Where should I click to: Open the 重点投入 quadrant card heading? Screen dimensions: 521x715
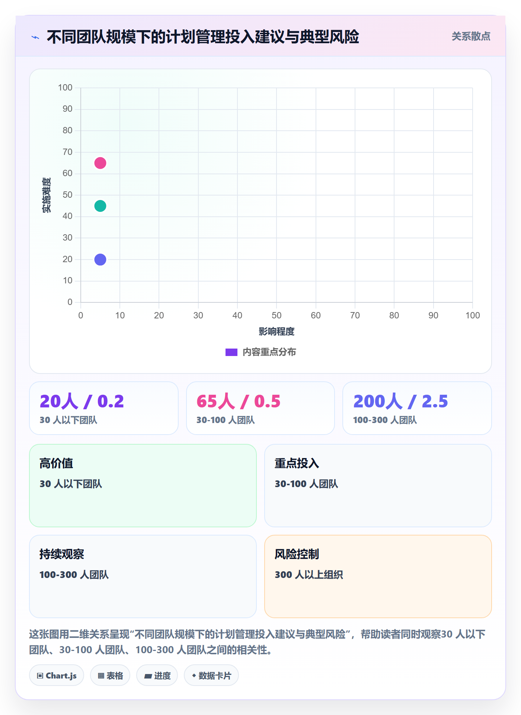[297, 463]
